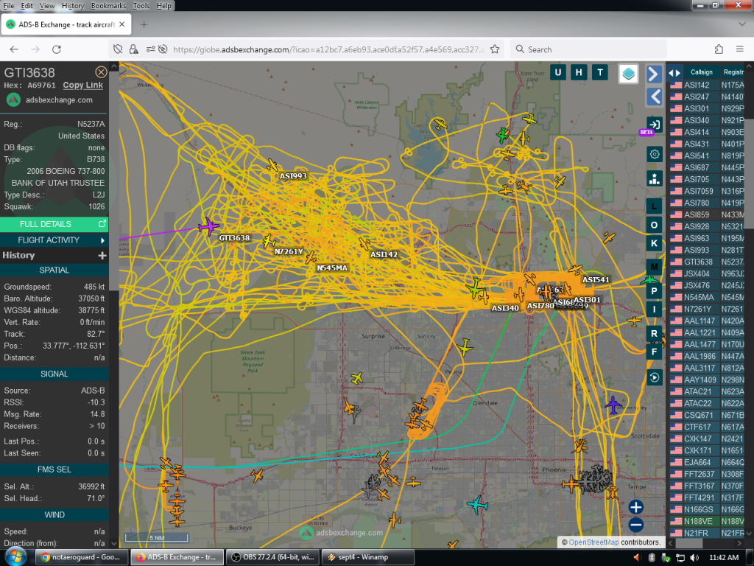Zoom in the map with plus
Viewport: 754px width, 566px height.
635,507
